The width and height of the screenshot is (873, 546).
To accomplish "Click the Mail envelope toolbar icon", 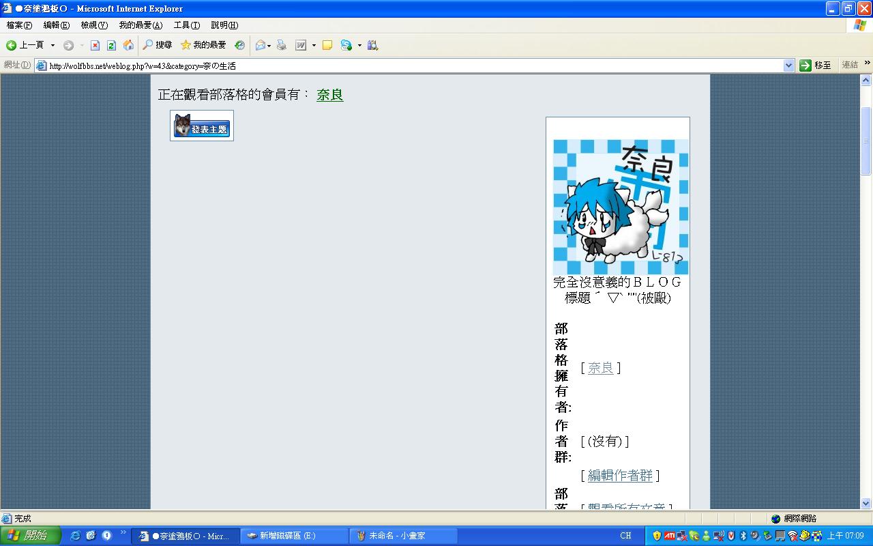I will coord(261,45).
